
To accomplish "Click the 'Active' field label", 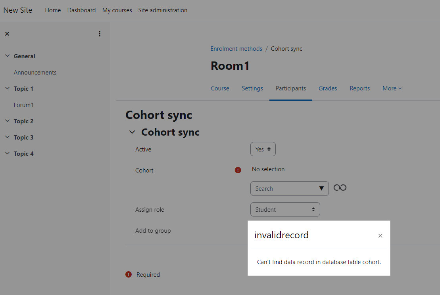I will tap(143, 149).
